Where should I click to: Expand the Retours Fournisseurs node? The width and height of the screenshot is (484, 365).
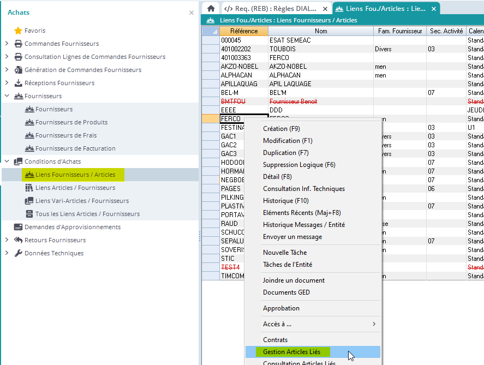point(7,240)
